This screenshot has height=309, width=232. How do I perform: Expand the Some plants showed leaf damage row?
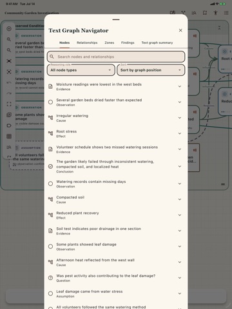pos(180,247)
